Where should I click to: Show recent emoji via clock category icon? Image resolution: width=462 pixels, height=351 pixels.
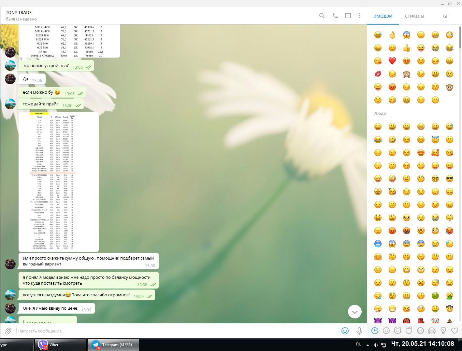(x=375, y=331)
